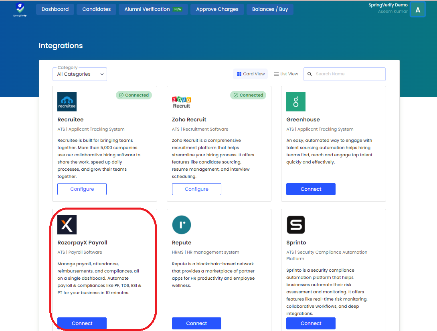The image size is (437, 331).
Task: Click the Sprinto logo icon
Action: pos(296,225)
